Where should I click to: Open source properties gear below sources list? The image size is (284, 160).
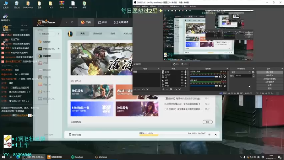(x=171, y=89)
